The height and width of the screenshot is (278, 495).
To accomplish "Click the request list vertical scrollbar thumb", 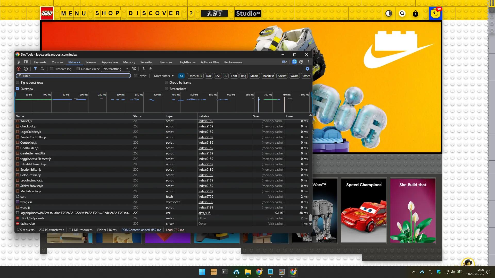I will [x=310, y=218].
